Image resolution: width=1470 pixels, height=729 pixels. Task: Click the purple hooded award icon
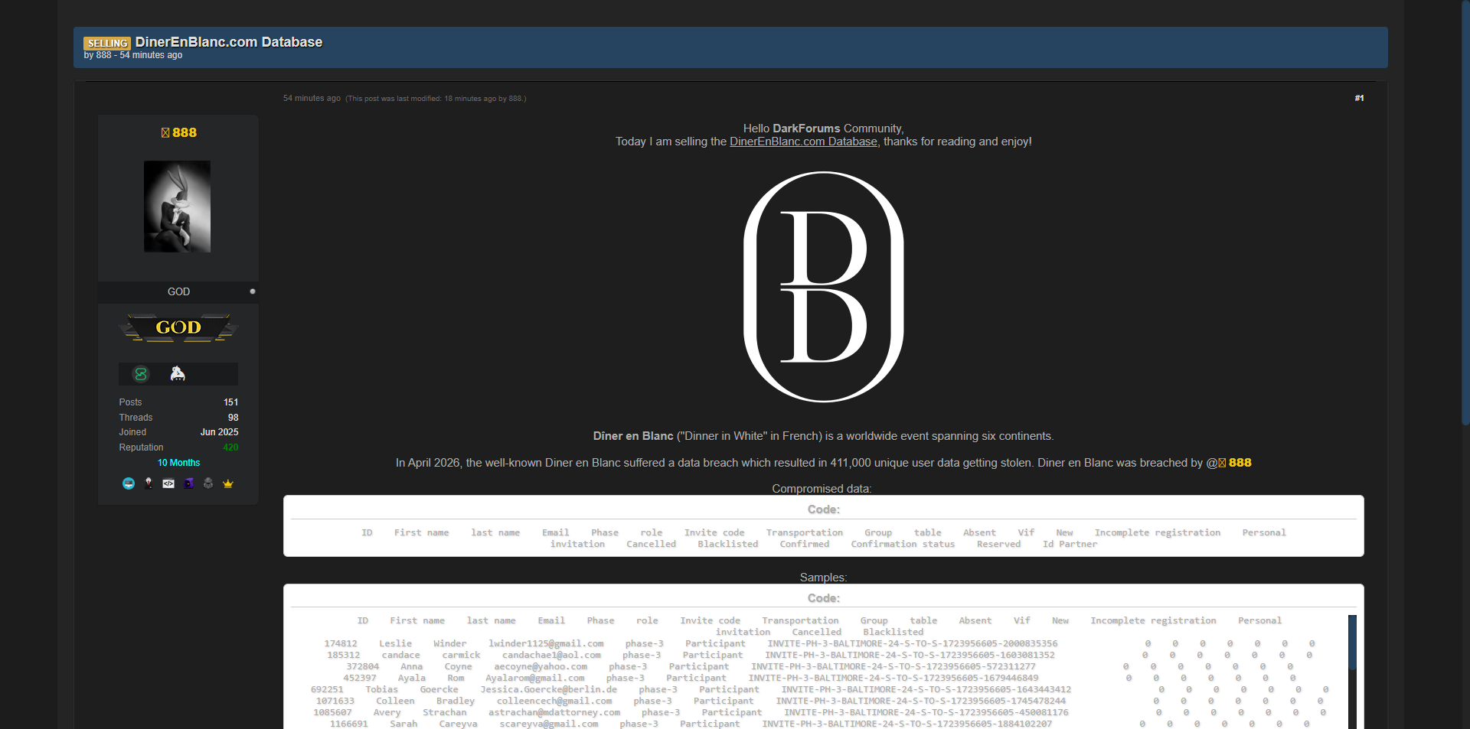188,483
